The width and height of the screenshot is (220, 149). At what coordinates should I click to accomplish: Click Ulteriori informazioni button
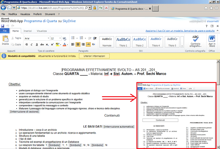tap(94, 56)
